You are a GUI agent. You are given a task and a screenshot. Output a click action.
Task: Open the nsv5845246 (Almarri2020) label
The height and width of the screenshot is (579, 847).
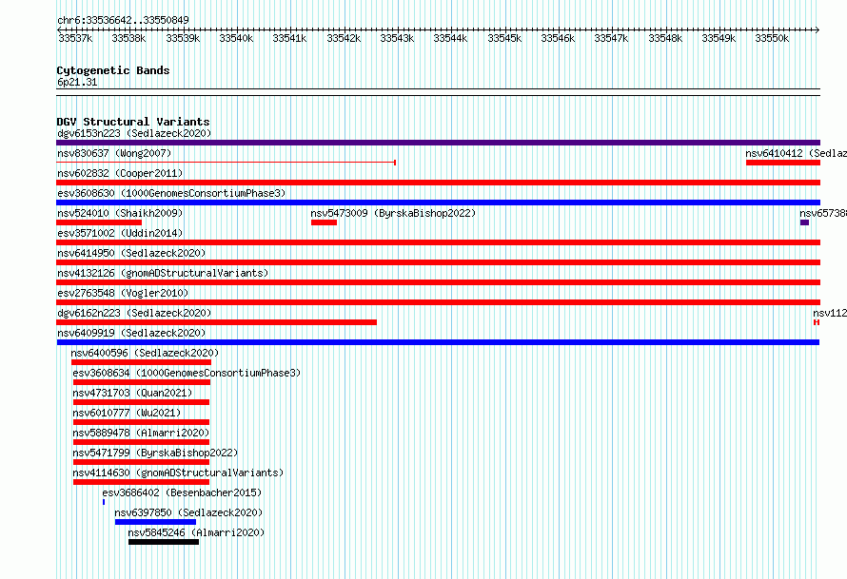[197, 532]
